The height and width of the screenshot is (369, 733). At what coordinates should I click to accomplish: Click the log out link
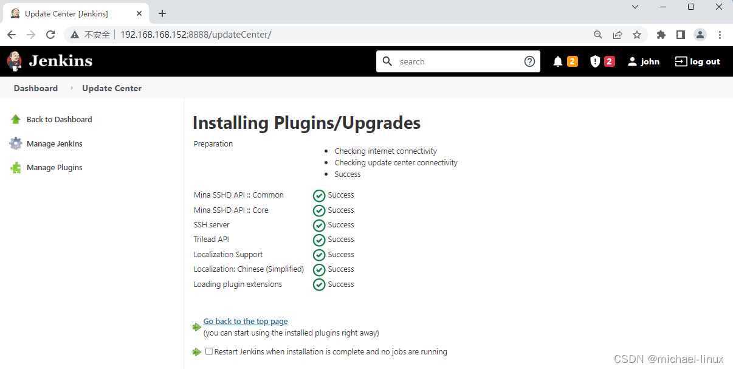coord(705,61)
